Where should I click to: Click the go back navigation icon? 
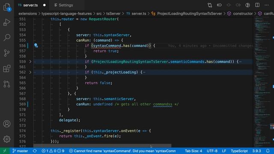tap(219, 5)
